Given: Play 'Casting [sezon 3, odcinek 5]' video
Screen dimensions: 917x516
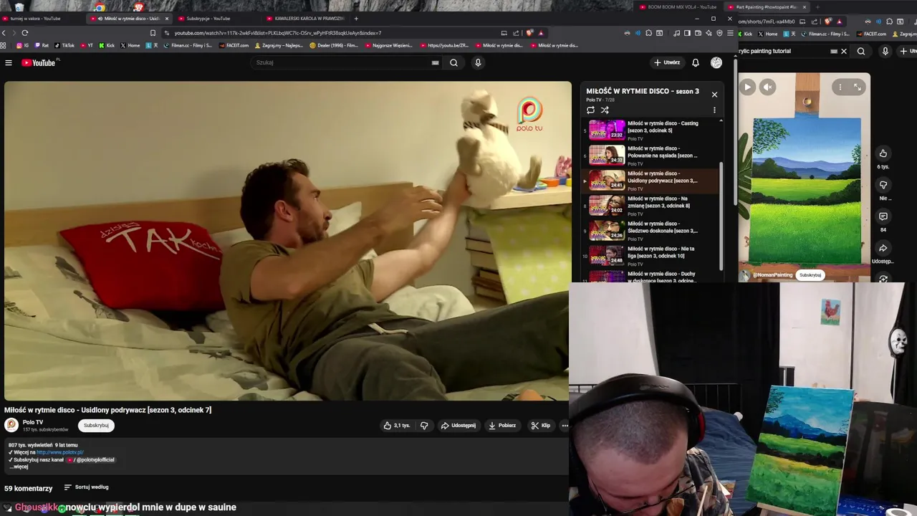Looking at the screenshot, I should point(650,130).
